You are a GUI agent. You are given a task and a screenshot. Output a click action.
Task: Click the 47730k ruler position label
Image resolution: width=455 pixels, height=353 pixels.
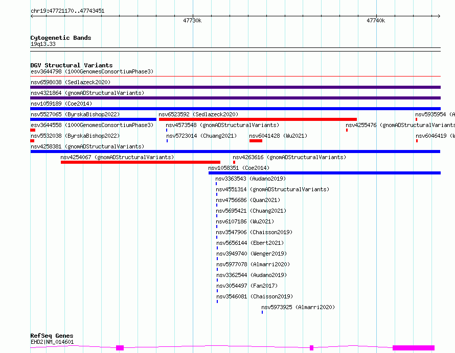(192, 20)
